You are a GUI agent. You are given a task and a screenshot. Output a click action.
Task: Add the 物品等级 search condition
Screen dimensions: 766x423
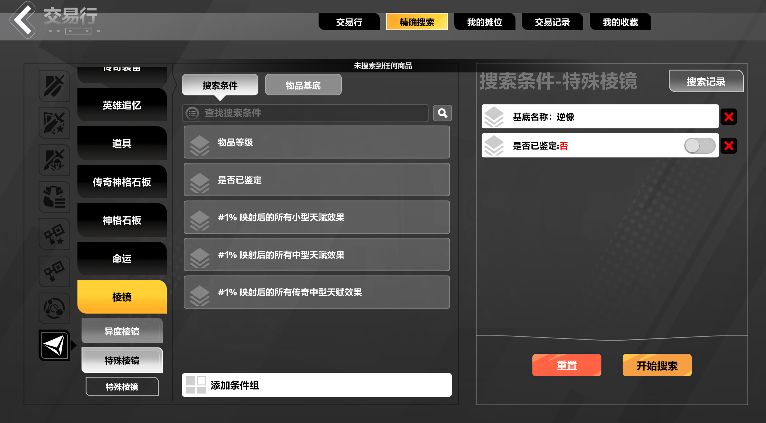point(317,142)
